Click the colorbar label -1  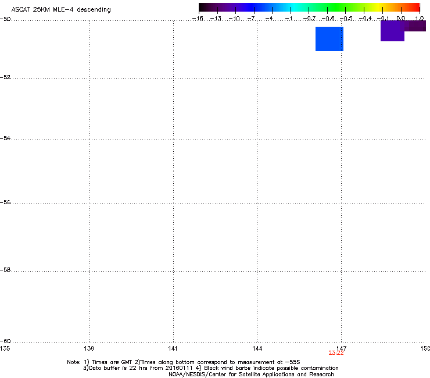pyautogui.click(x=288, y=19)
